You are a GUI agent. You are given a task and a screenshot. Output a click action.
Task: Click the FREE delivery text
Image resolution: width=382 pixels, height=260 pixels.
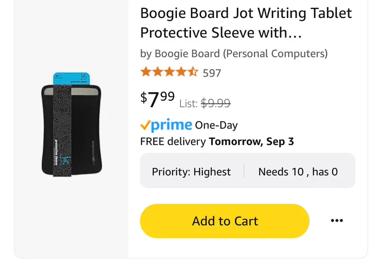(x=173, y=142)
